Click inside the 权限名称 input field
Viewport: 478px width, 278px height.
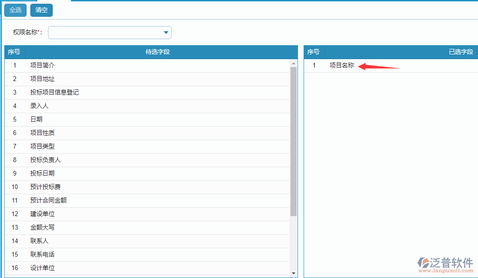(103, 33)
